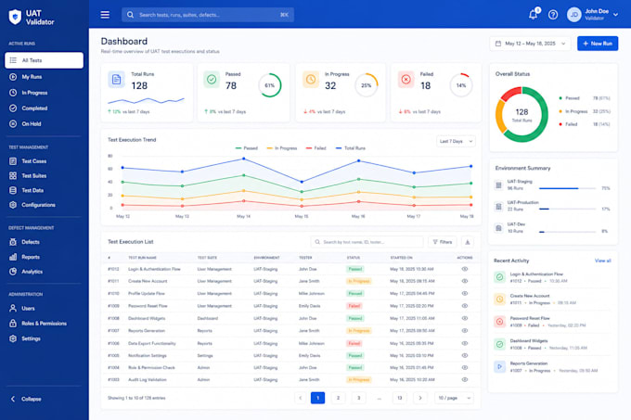631x420 pixels.
Task: Open the Last 7 Days trend dropdown
Action: [x=456, y=142]
